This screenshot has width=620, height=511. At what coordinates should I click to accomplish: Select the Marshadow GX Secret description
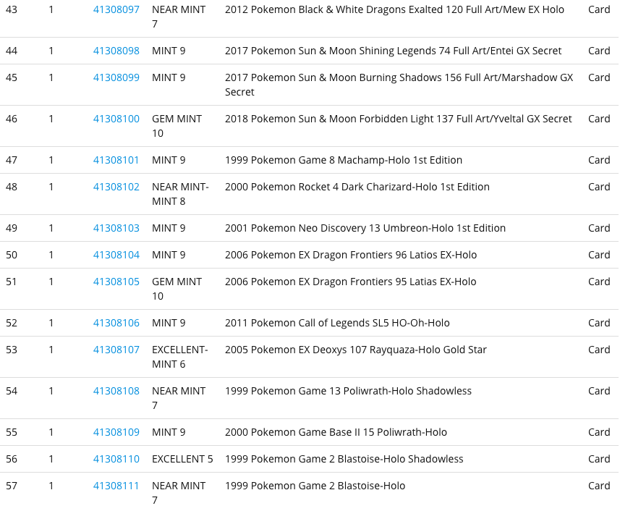click(x=399, y=85)
